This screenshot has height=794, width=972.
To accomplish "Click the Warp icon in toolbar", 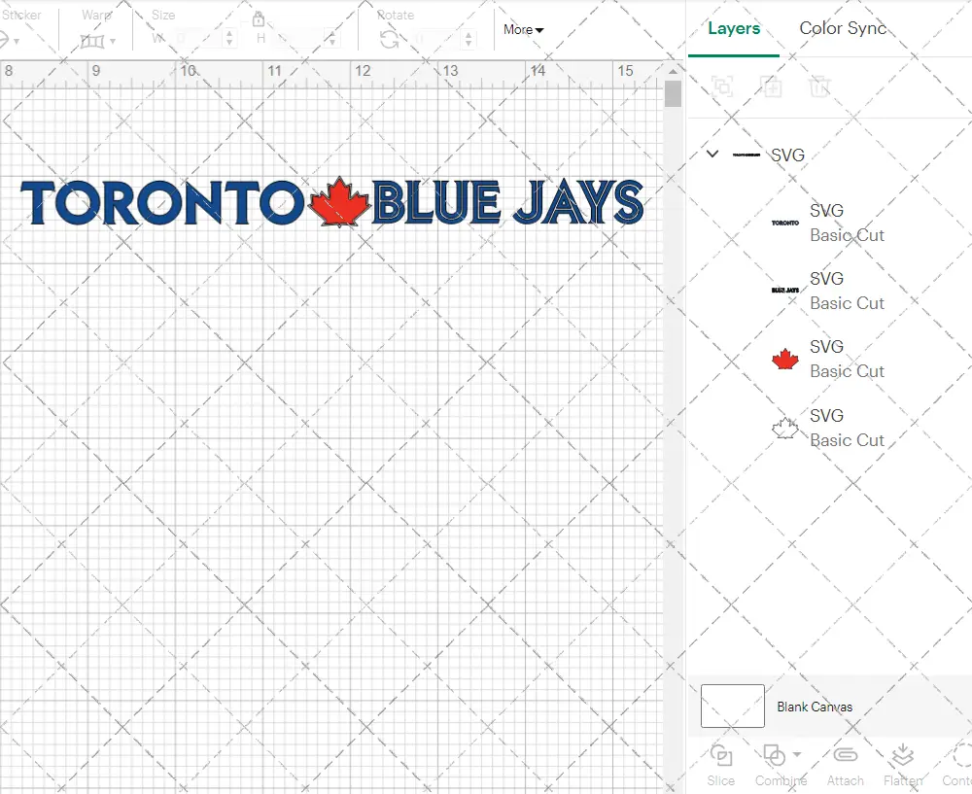I will point(93,41).
